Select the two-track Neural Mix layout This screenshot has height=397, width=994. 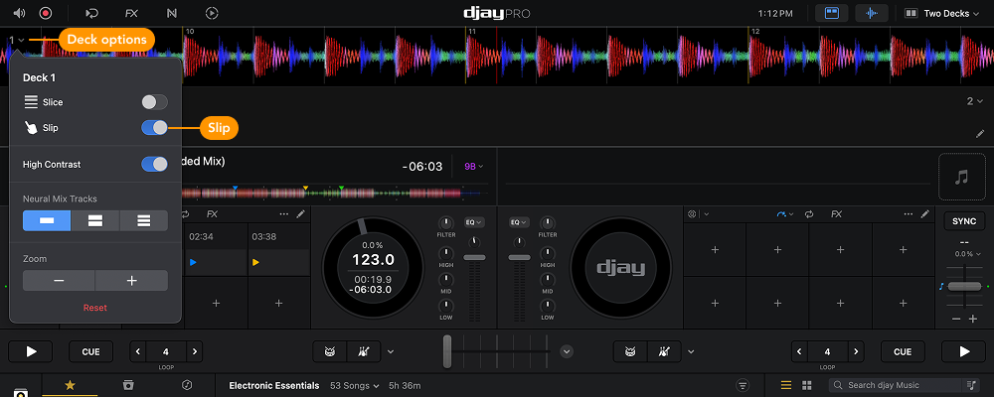tap(94, 220)
